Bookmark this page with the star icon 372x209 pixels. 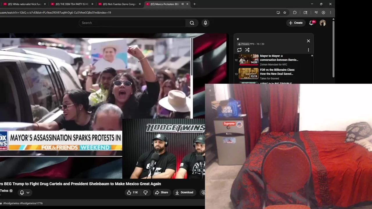point(285,12)
